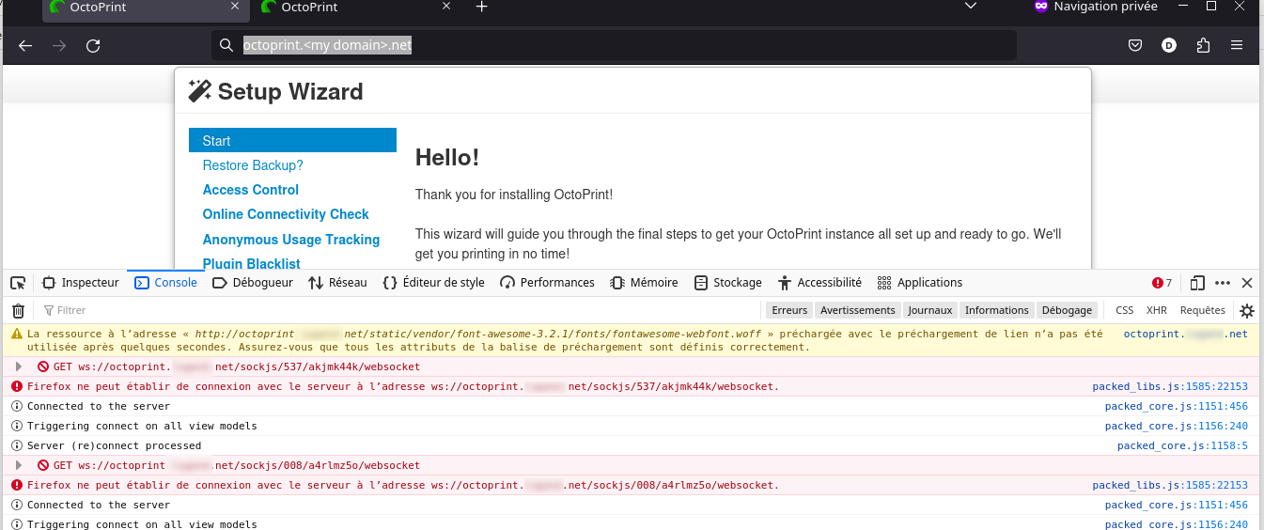This screenshot has height=530, width=1264.
Task: Open the list all tabs chevron
Action: 973,7
